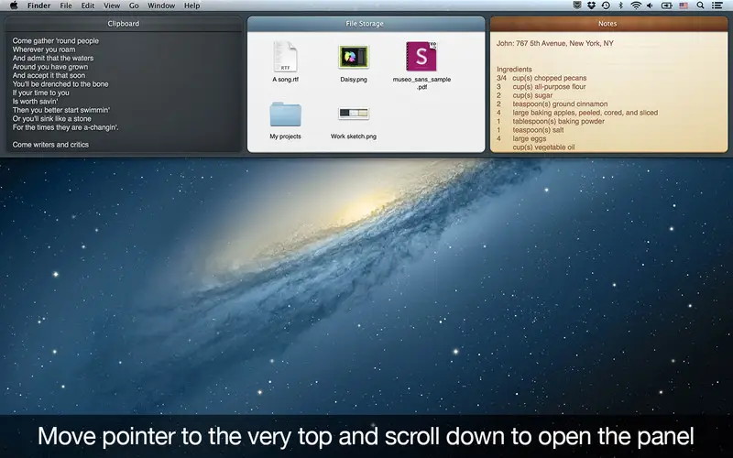
Task: Click the File Storage panel header
Action: coord(366,24)
